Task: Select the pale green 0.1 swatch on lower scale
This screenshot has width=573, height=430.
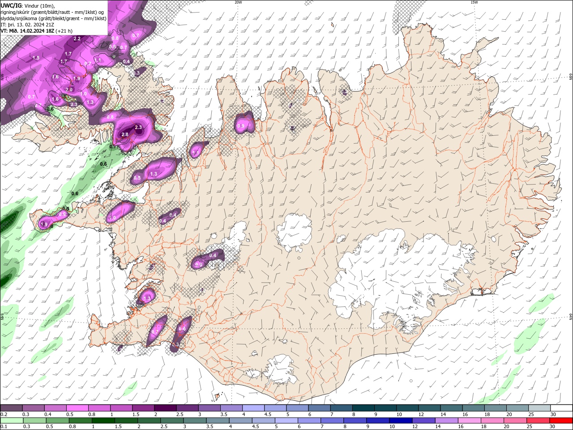Action: pos(12,421)
